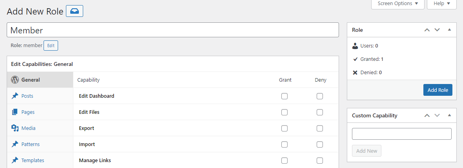463x168 pixels.
Task: Switch to the Posts capabilities tab
Action: pos(27,96)
